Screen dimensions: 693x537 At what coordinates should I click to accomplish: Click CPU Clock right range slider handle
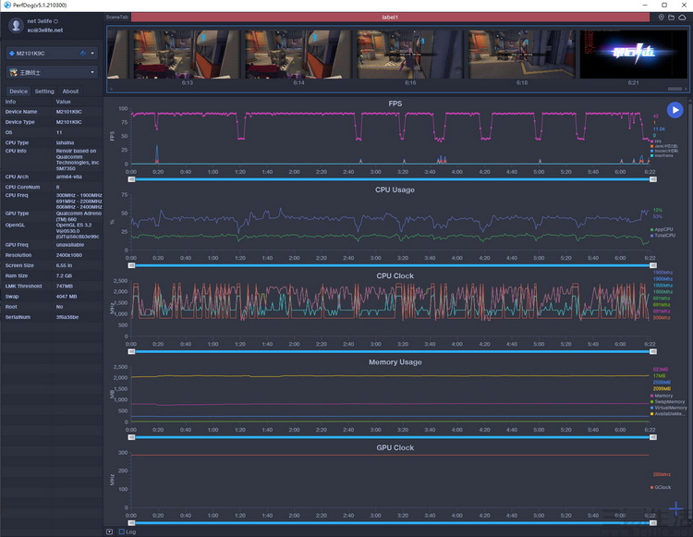653,352
